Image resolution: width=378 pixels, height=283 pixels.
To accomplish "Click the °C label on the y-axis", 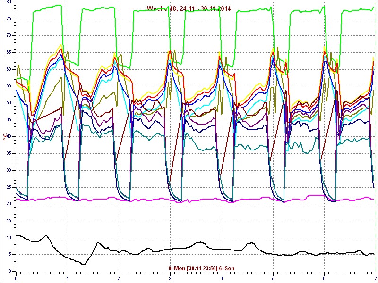I will pos(5,137).
